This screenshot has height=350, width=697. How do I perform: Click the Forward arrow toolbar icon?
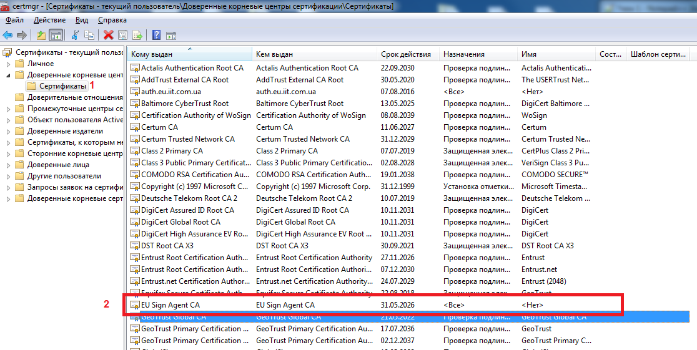[x=22, y=35]
